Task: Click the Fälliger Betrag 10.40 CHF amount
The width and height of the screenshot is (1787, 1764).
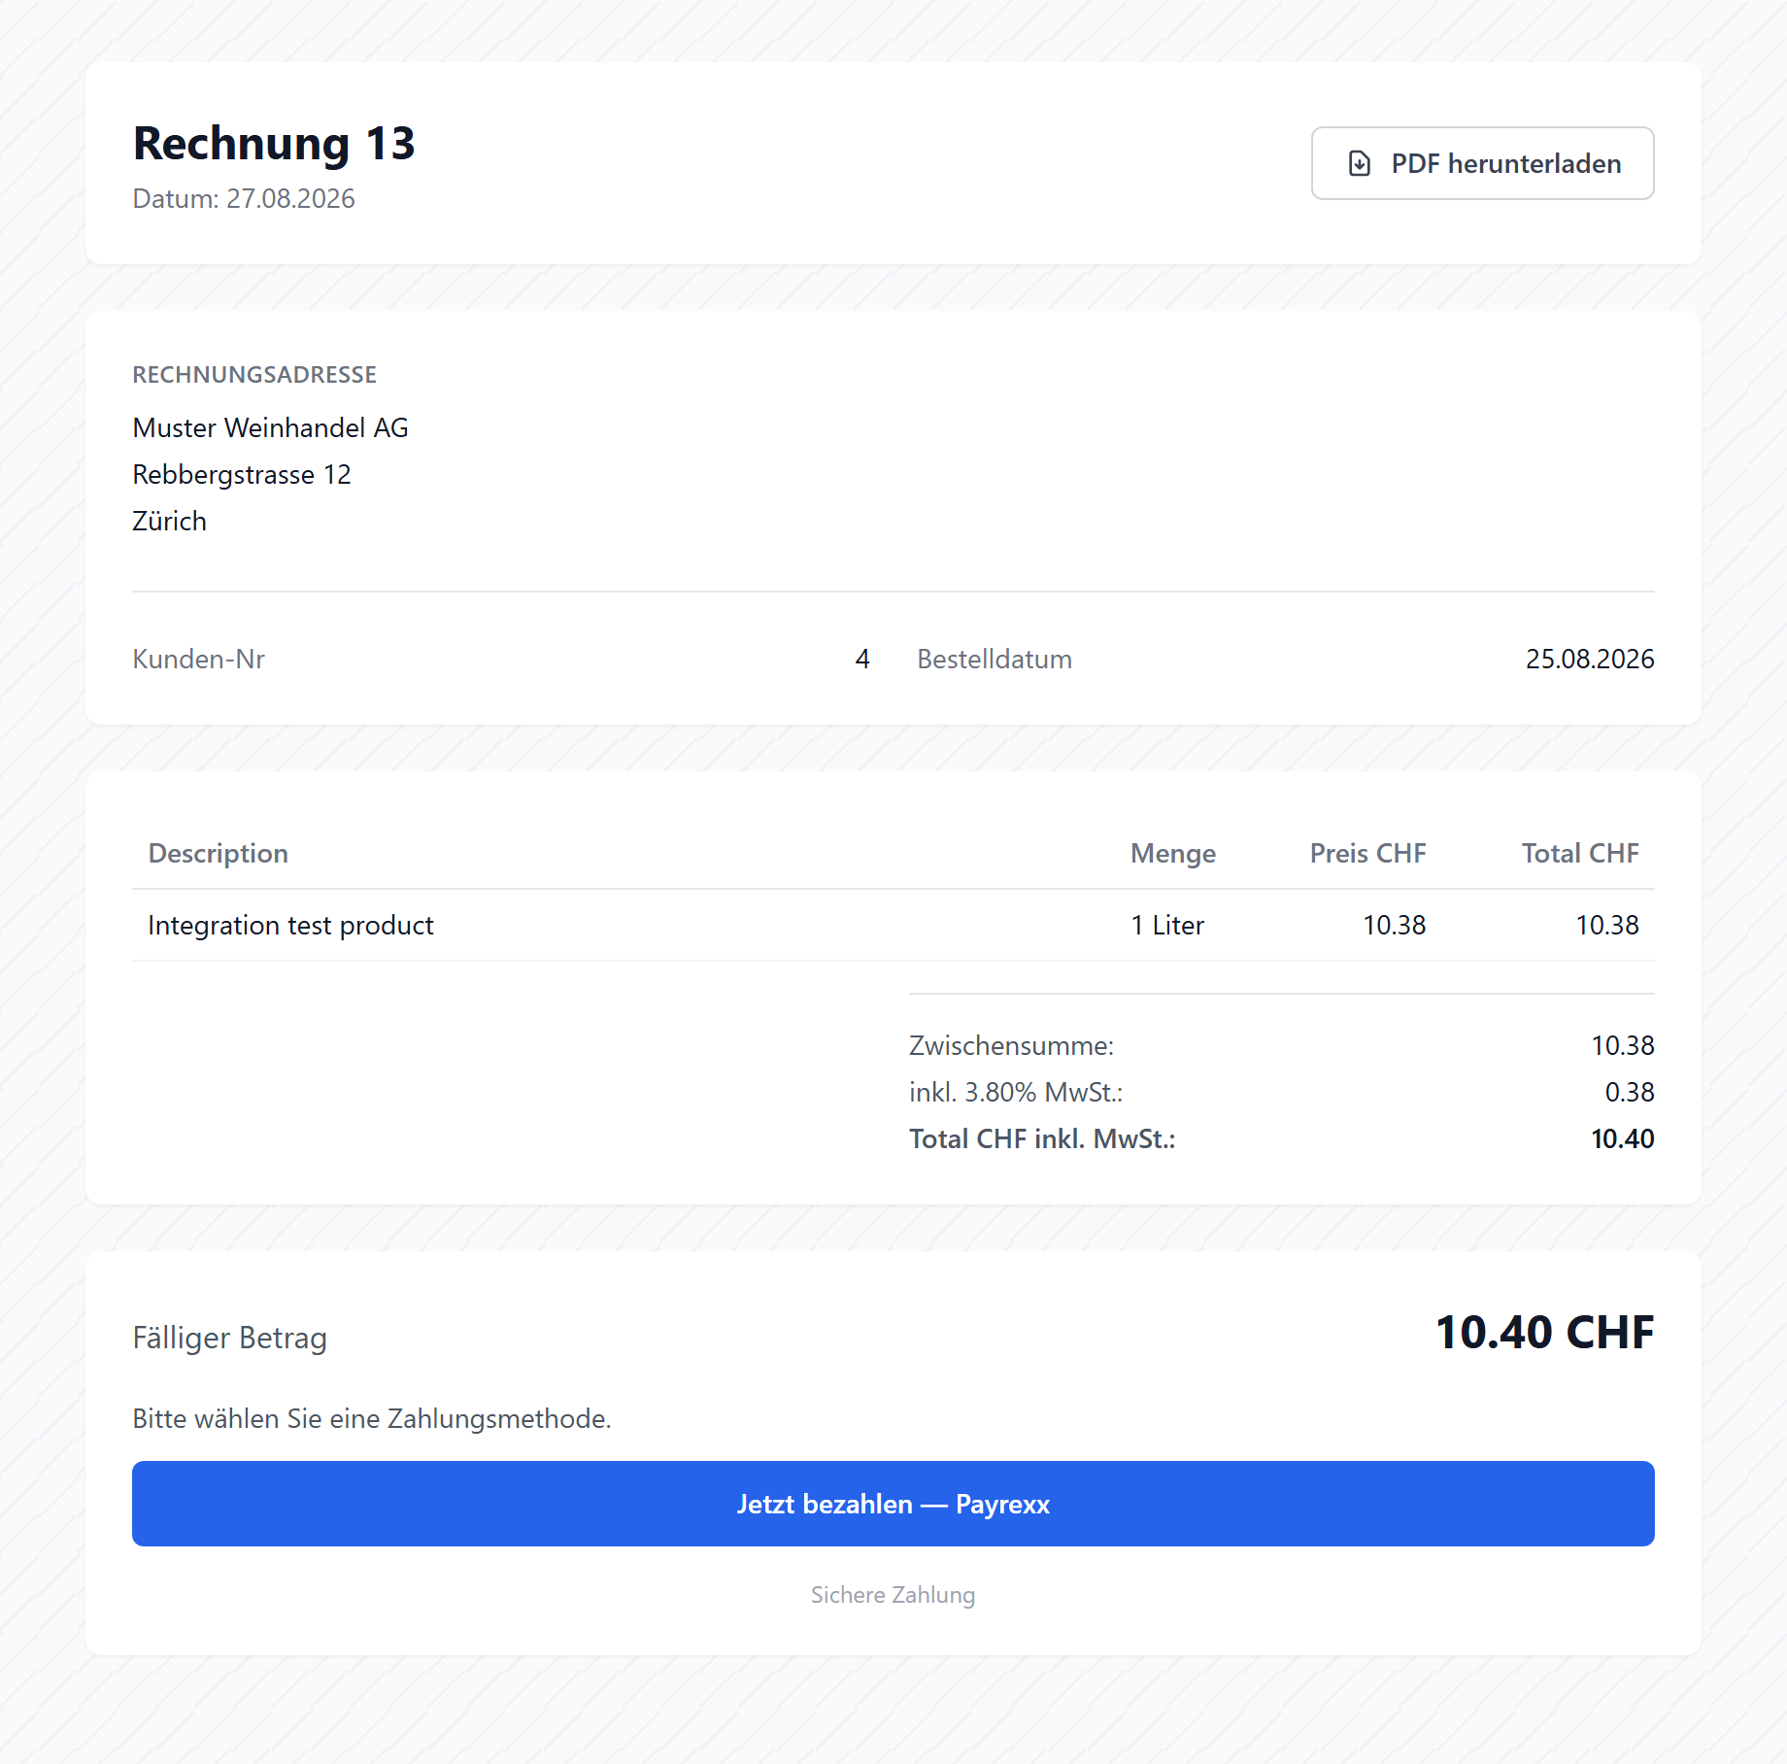Action: click(1544, 1332)
